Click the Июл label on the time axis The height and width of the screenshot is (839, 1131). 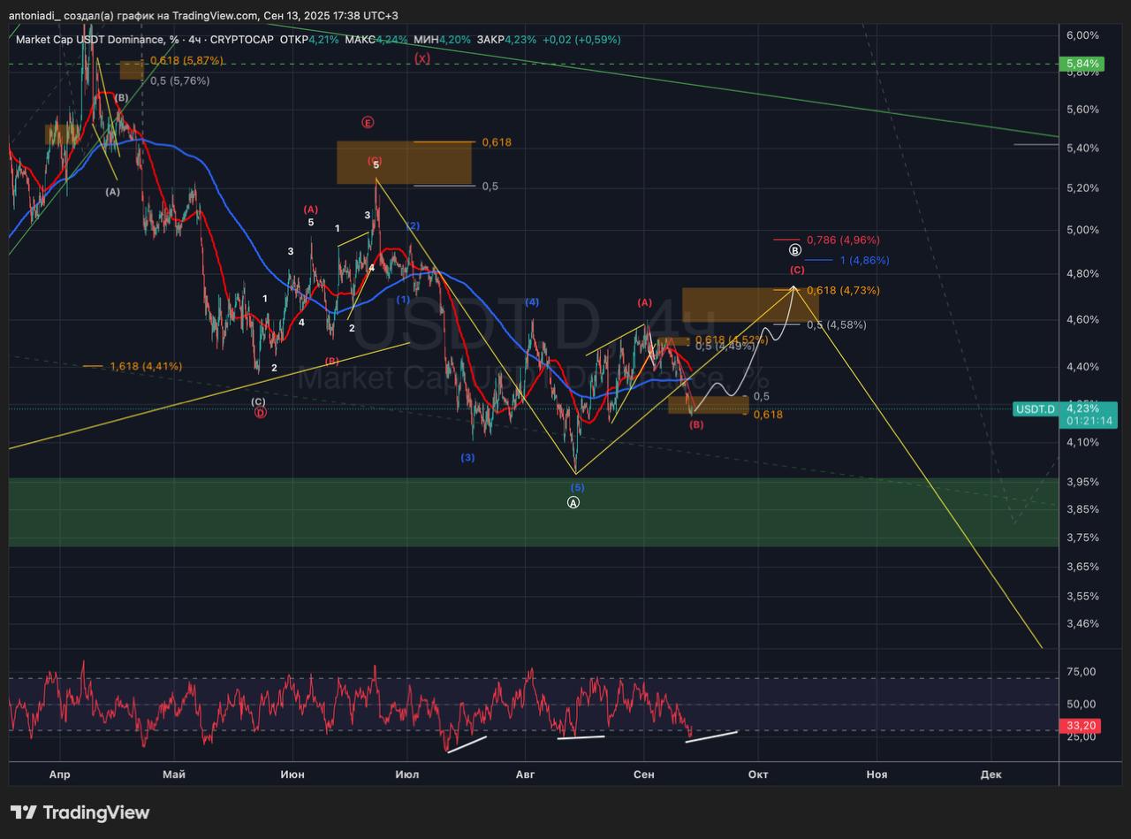pyautogui.click(x=408, y=774)
